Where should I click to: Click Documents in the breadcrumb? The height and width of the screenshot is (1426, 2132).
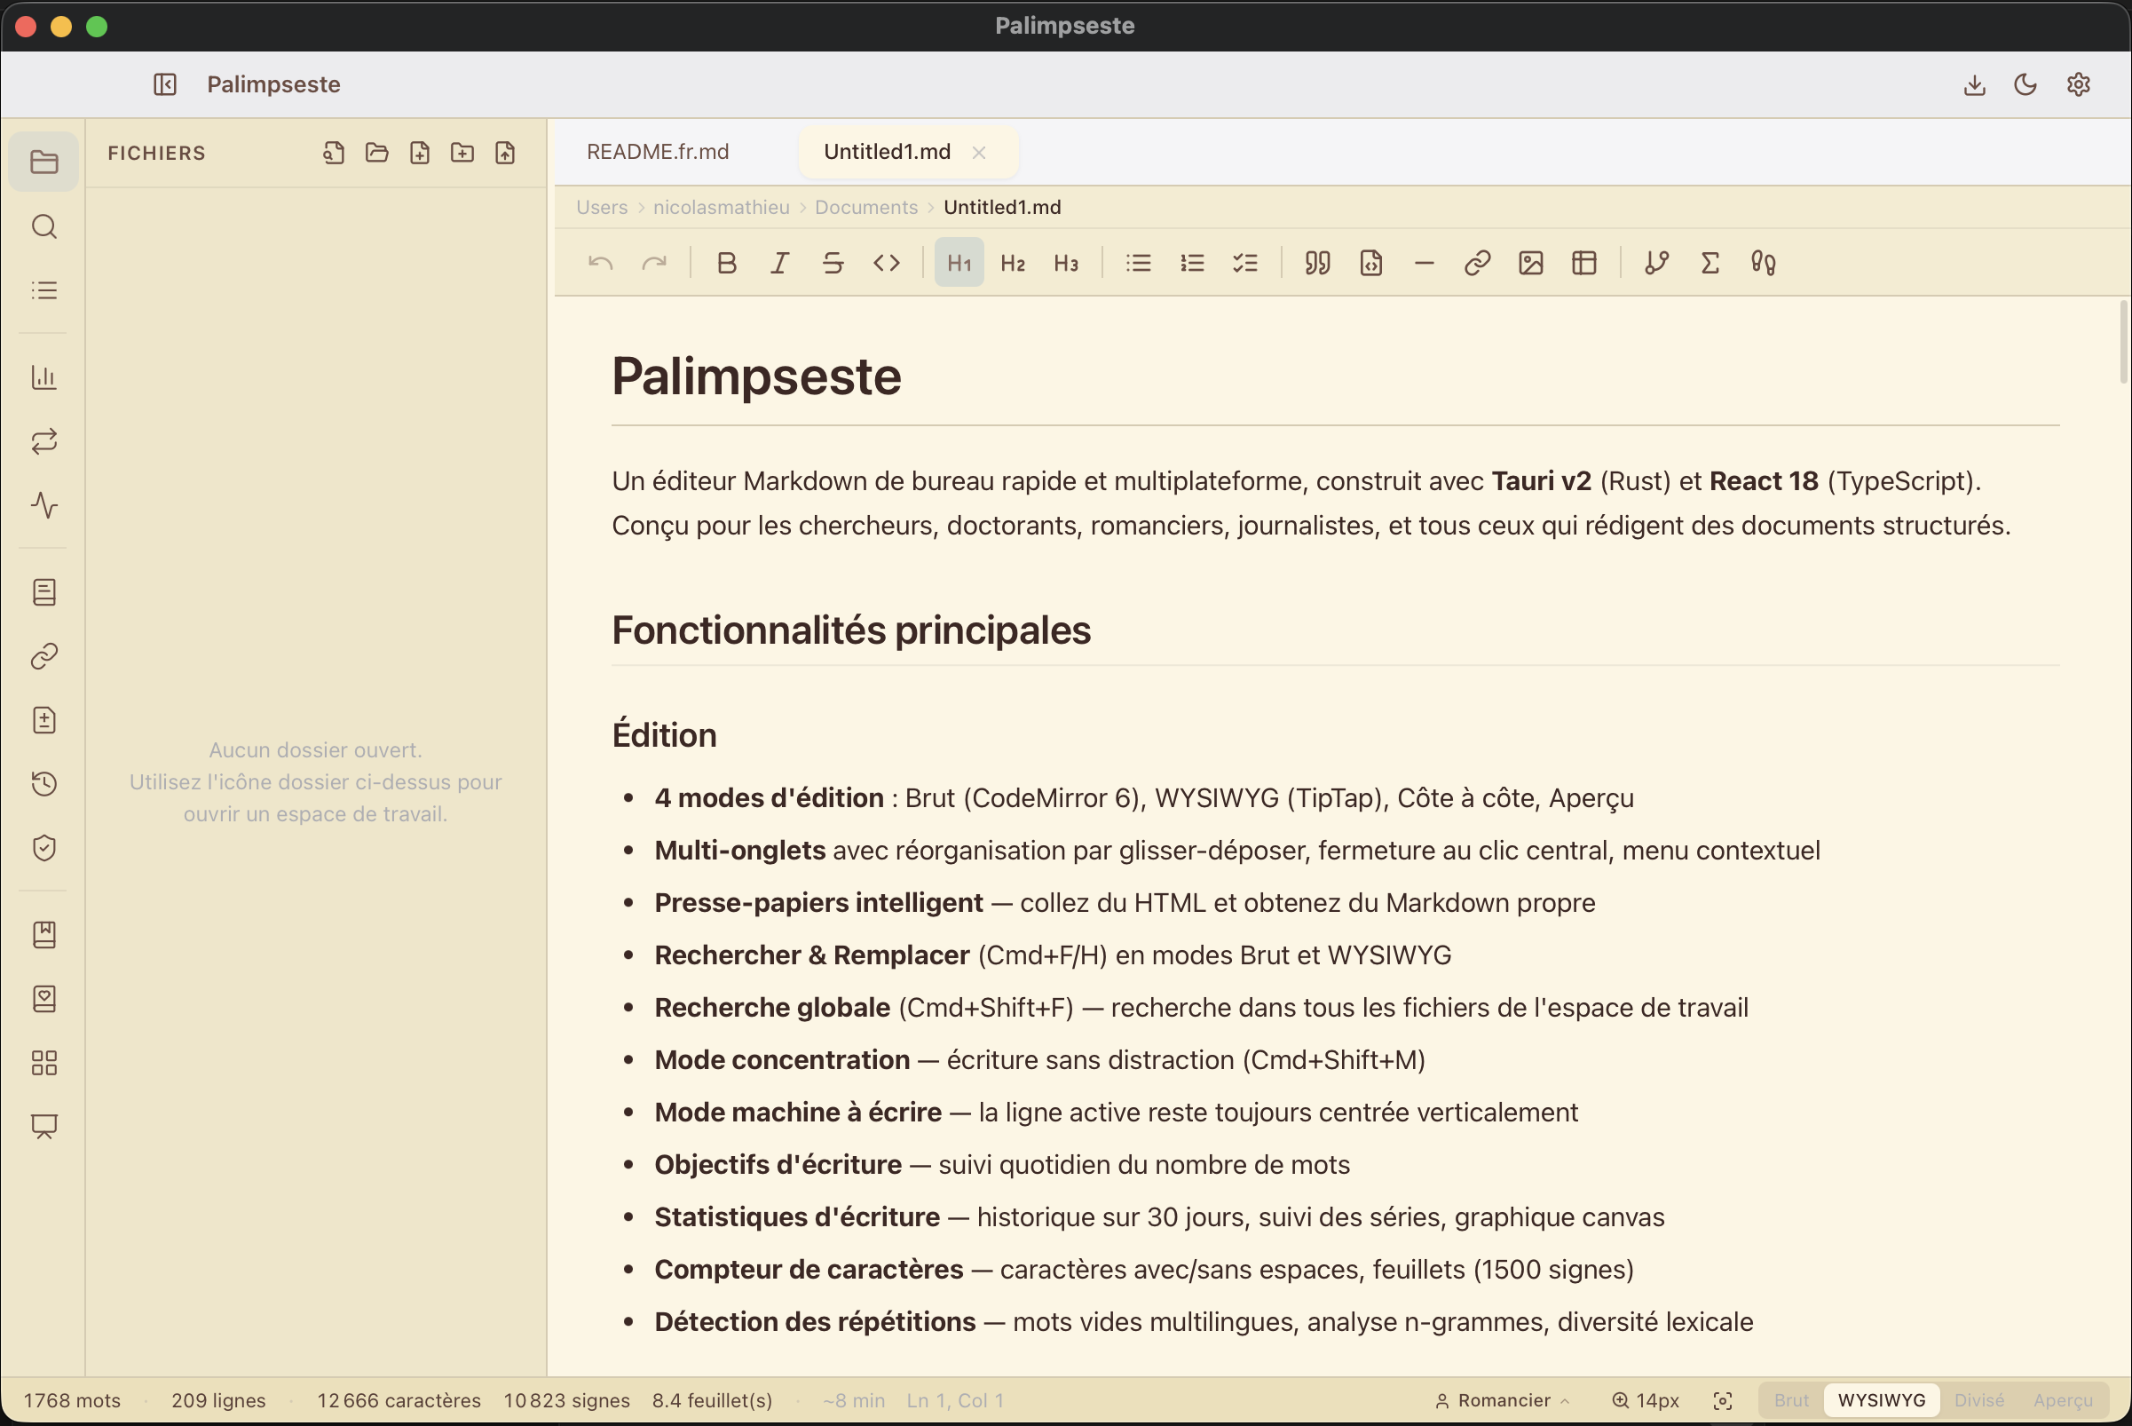click(865, 208)
